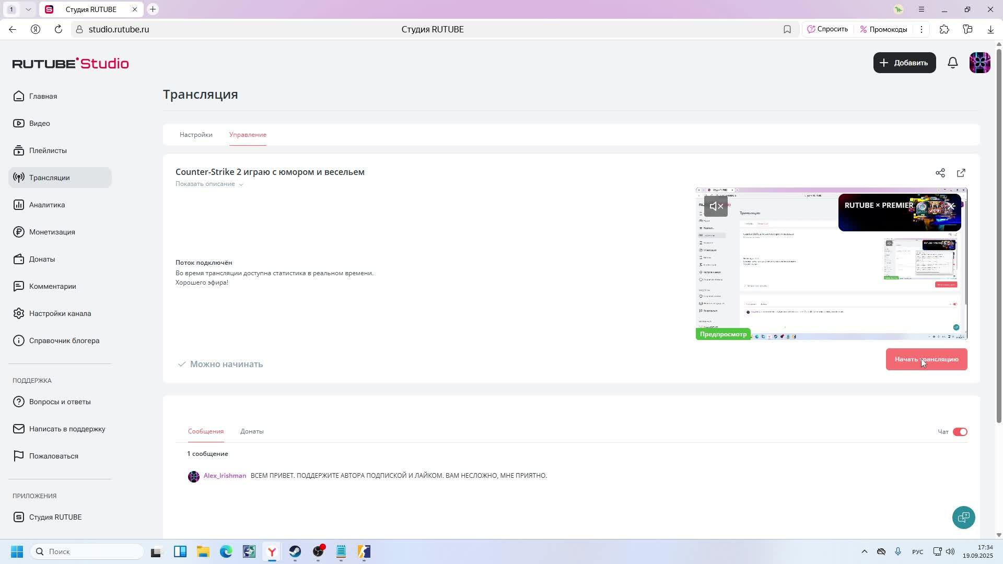Go to Монетизация in sidebar
The height and width of the screenshot is (564, 1003).
[52, 232]
